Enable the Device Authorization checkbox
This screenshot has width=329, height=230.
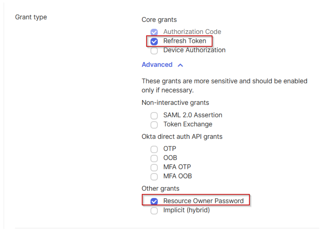pyautogui.click(x=154, y=51)
